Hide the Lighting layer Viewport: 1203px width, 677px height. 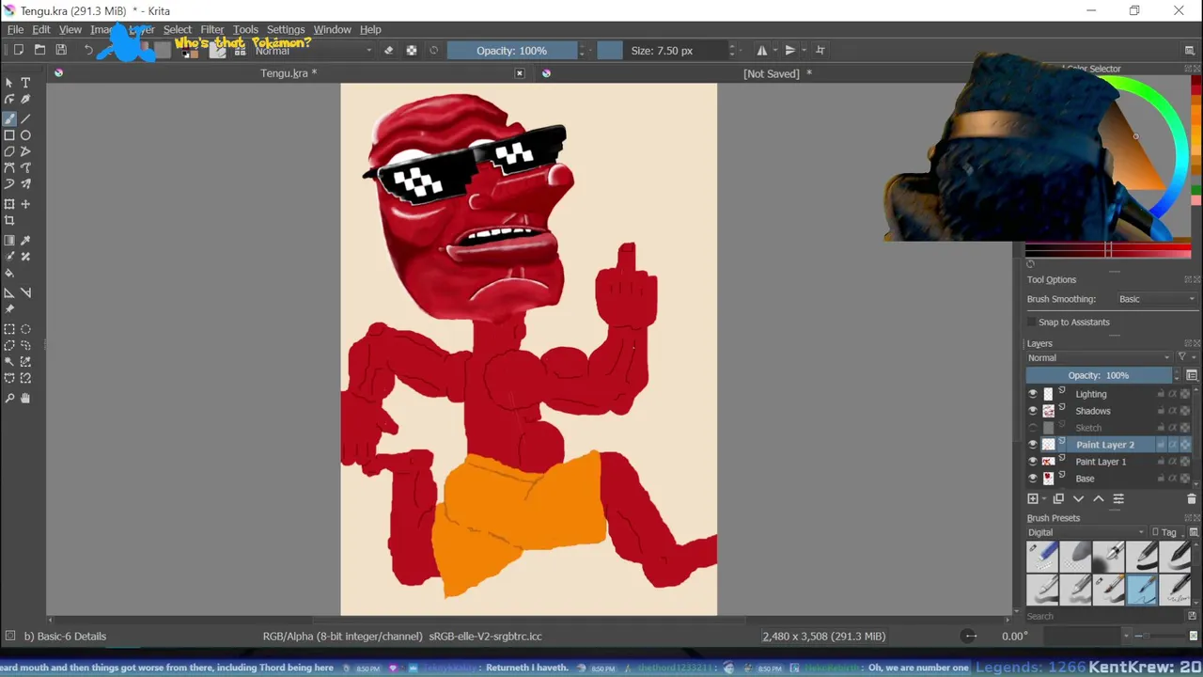pos(1033,394)
